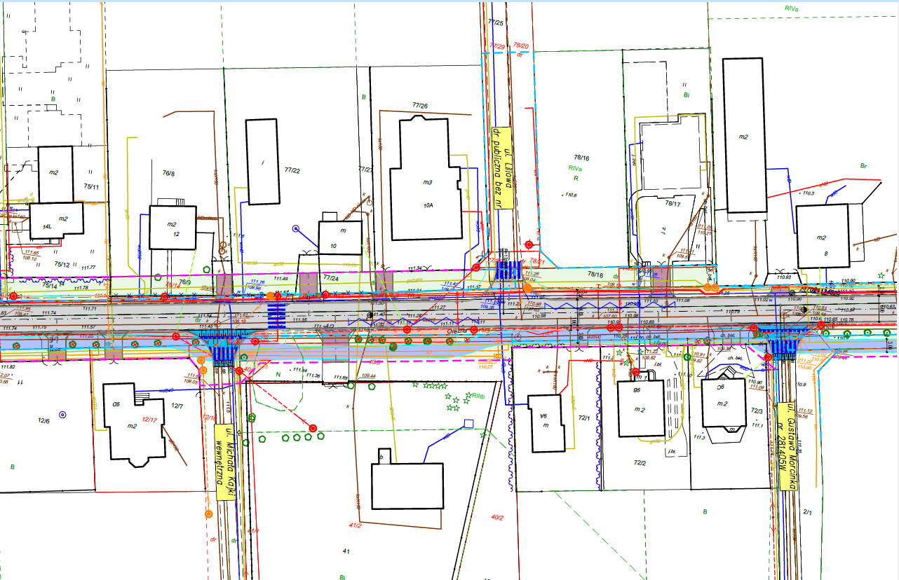Click the red plot label 41/2

coord(354,525)
